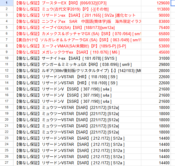
Task: Click the ルギア(30th/復刻版) cell
Action: (x=77, y=71)
